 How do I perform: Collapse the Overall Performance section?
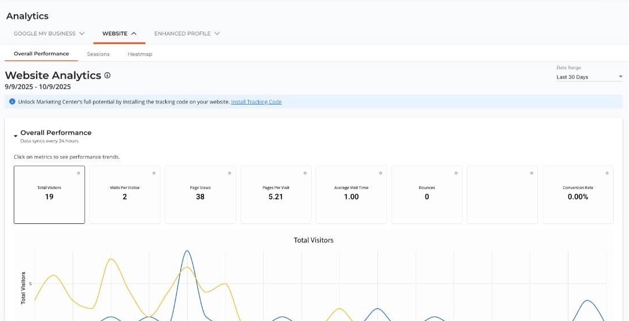tap(16, 136)
